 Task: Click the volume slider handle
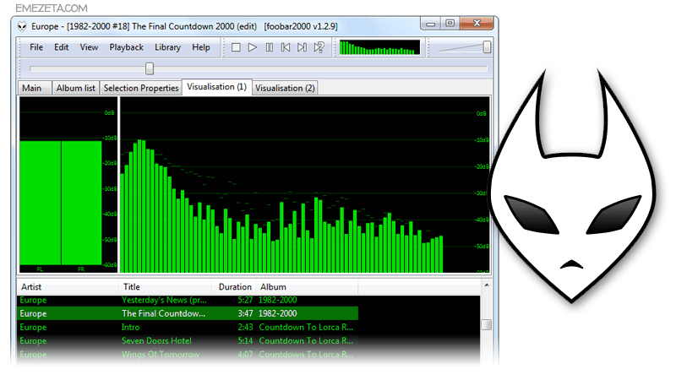click(487, 47)
